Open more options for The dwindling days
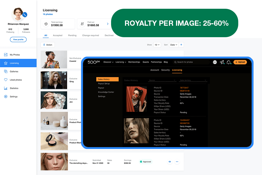This screenshot has height=175, width=262. pos(177,162)
